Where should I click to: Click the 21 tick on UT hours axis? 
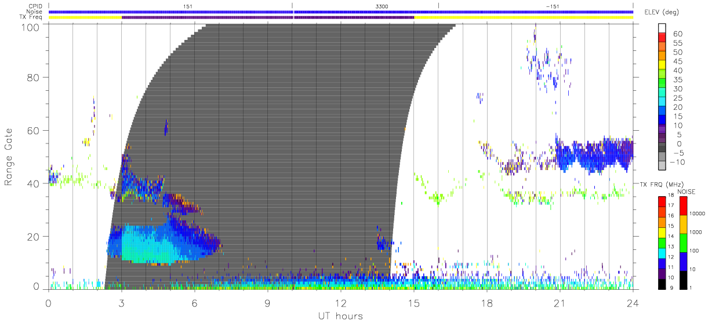[x=560, y=302]
